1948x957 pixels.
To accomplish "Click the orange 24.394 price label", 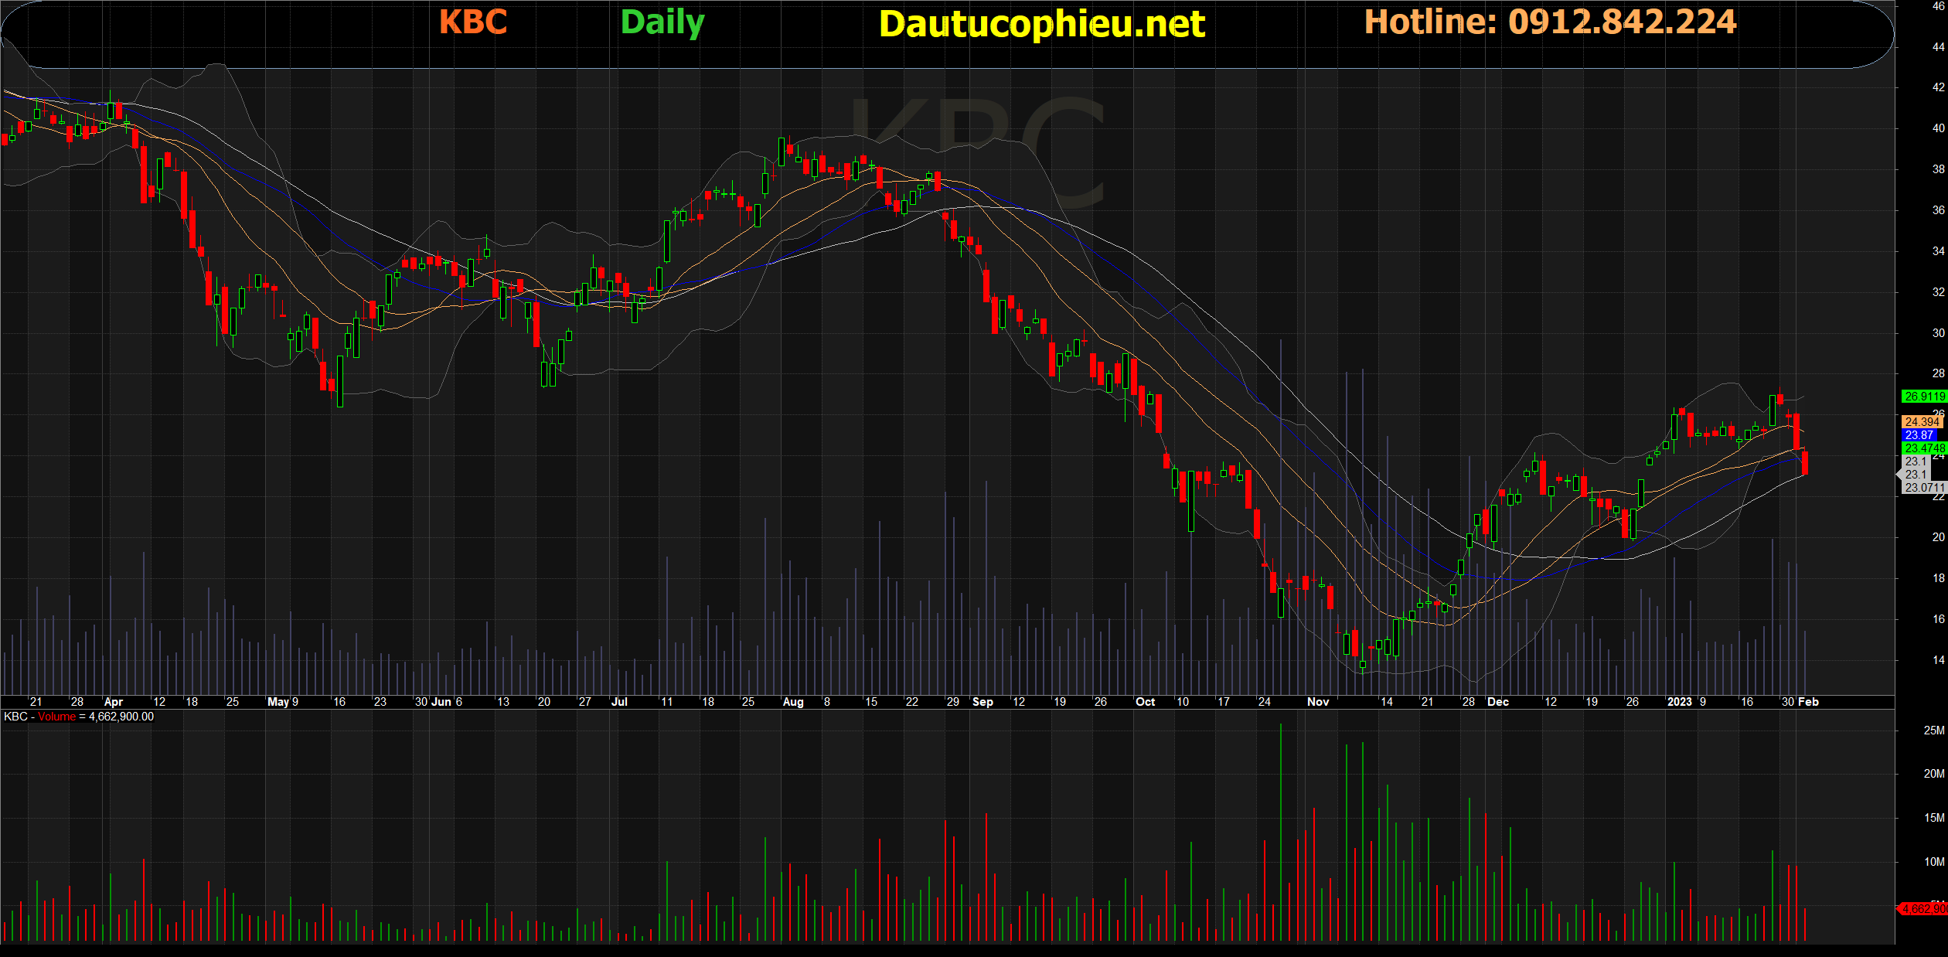I will click(1922, 422).
